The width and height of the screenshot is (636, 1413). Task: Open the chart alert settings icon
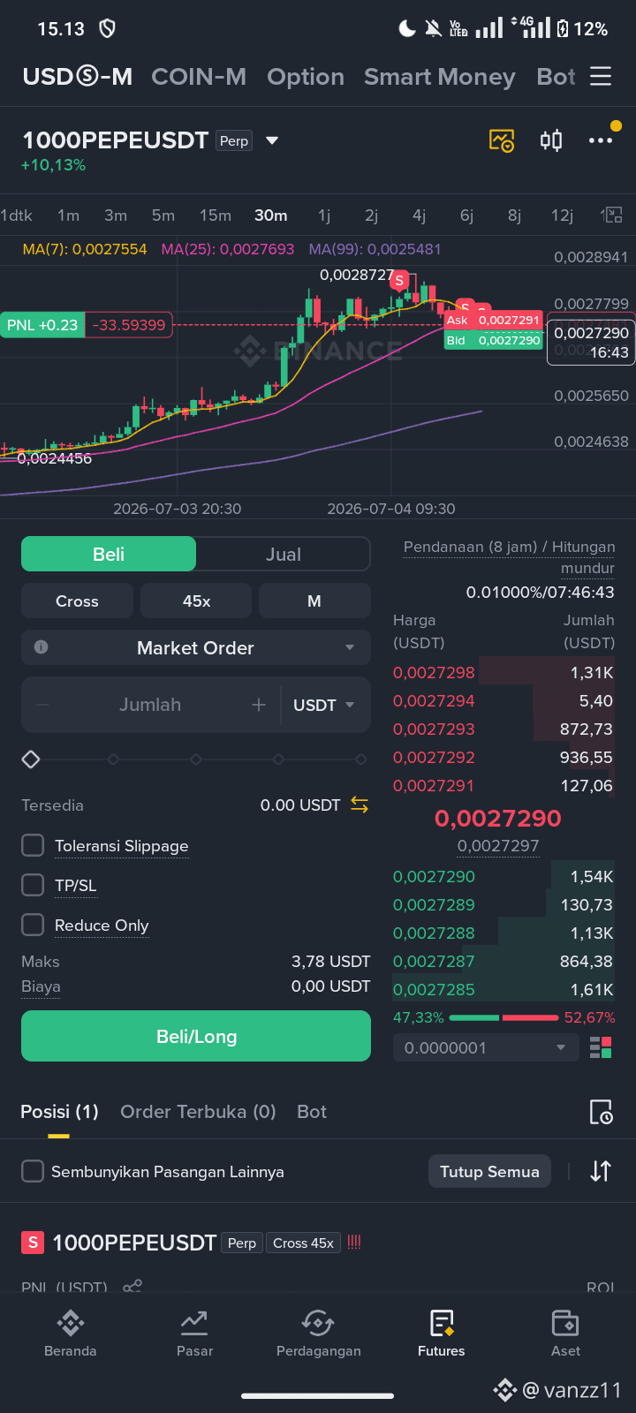pyautogui.click(x=502, y=140)
